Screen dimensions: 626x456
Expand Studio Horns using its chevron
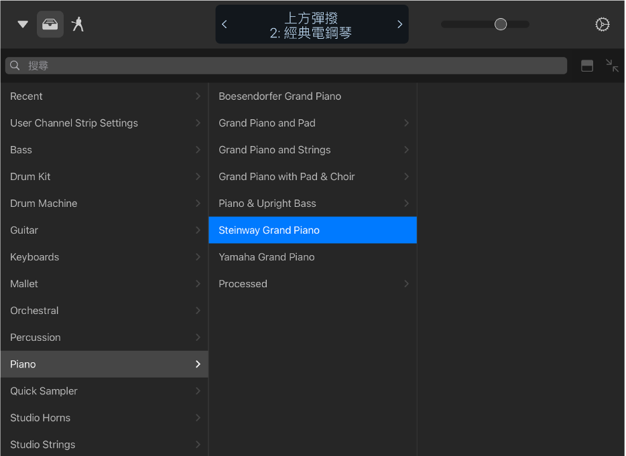pyautogui.click(x=198, y=418)
